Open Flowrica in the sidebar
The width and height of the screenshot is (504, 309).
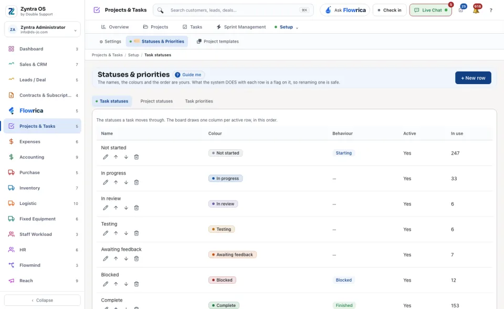tap(43, 111)
